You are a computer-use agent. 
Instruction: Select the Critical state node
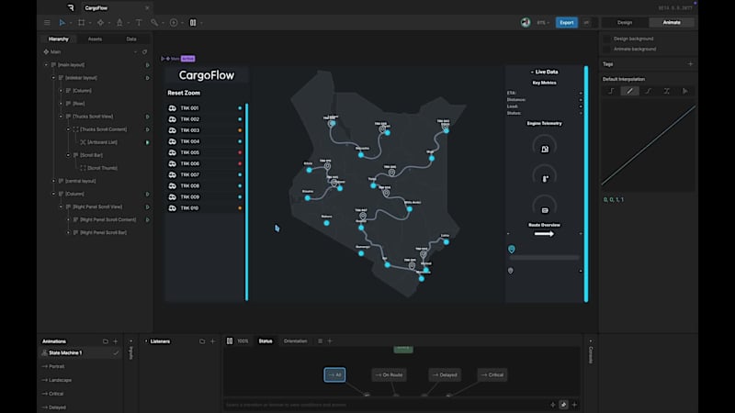click(x=492, y=374)
